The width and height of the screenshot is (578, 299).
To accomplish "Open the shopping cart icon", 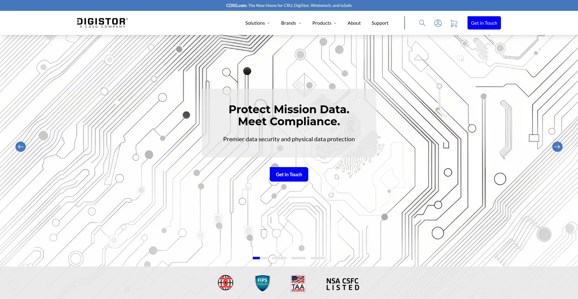I will click(x=454, y=23).
